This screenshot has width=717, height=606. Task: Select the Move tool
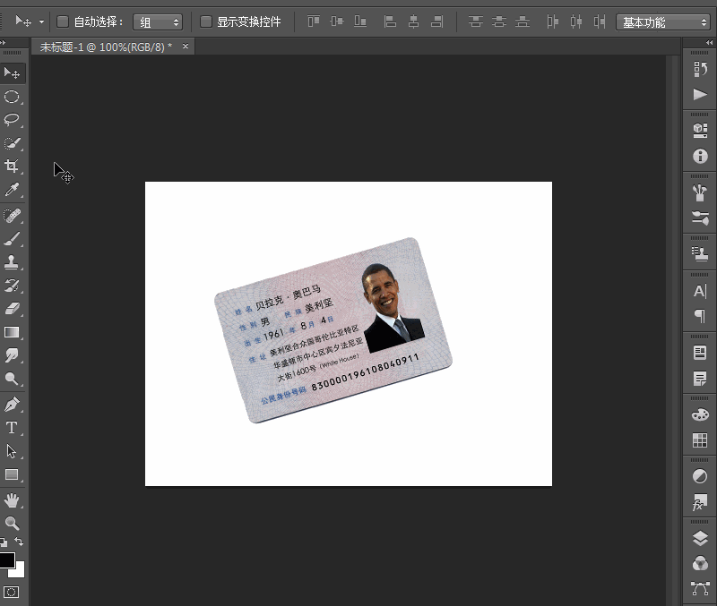(13, 73)
